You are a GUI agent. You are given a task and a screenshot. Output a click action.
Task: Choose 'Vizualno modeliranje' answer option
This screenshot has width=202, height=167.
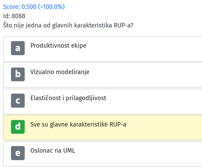60,72
